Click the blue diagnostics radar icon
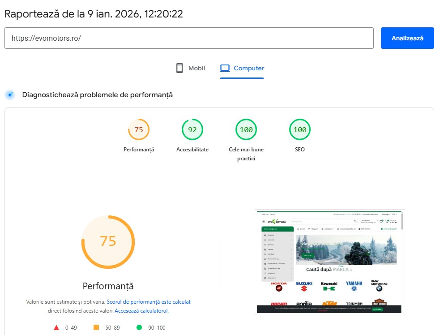This screenshot has height=335, width=436. click(10, 95)
